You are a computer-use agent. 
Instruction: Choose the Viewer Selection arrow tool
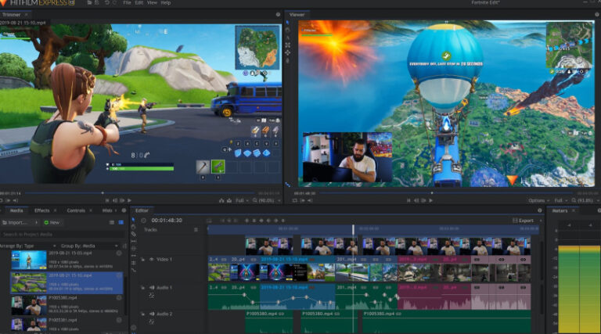288,23
